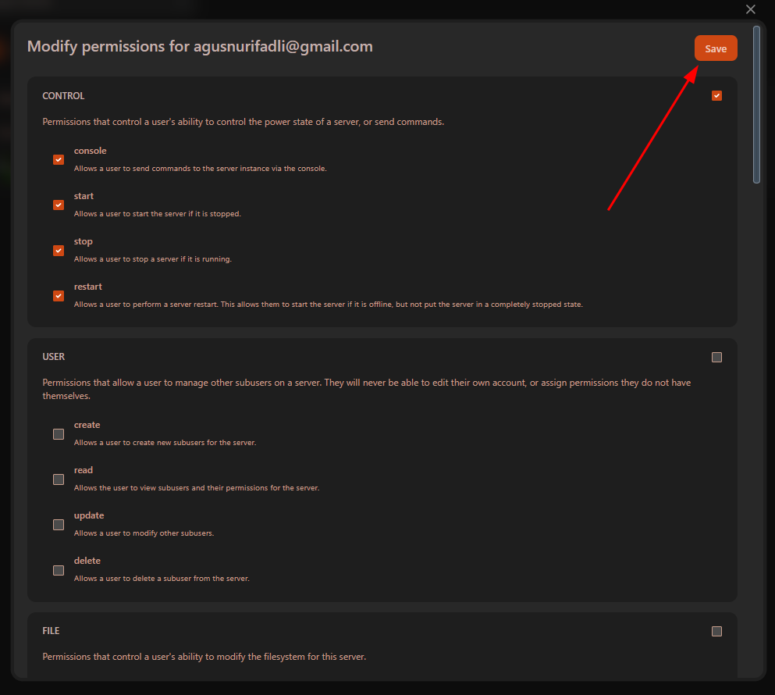Enable the update subuser permission
The image size is (775, 695).
[59, 525]
